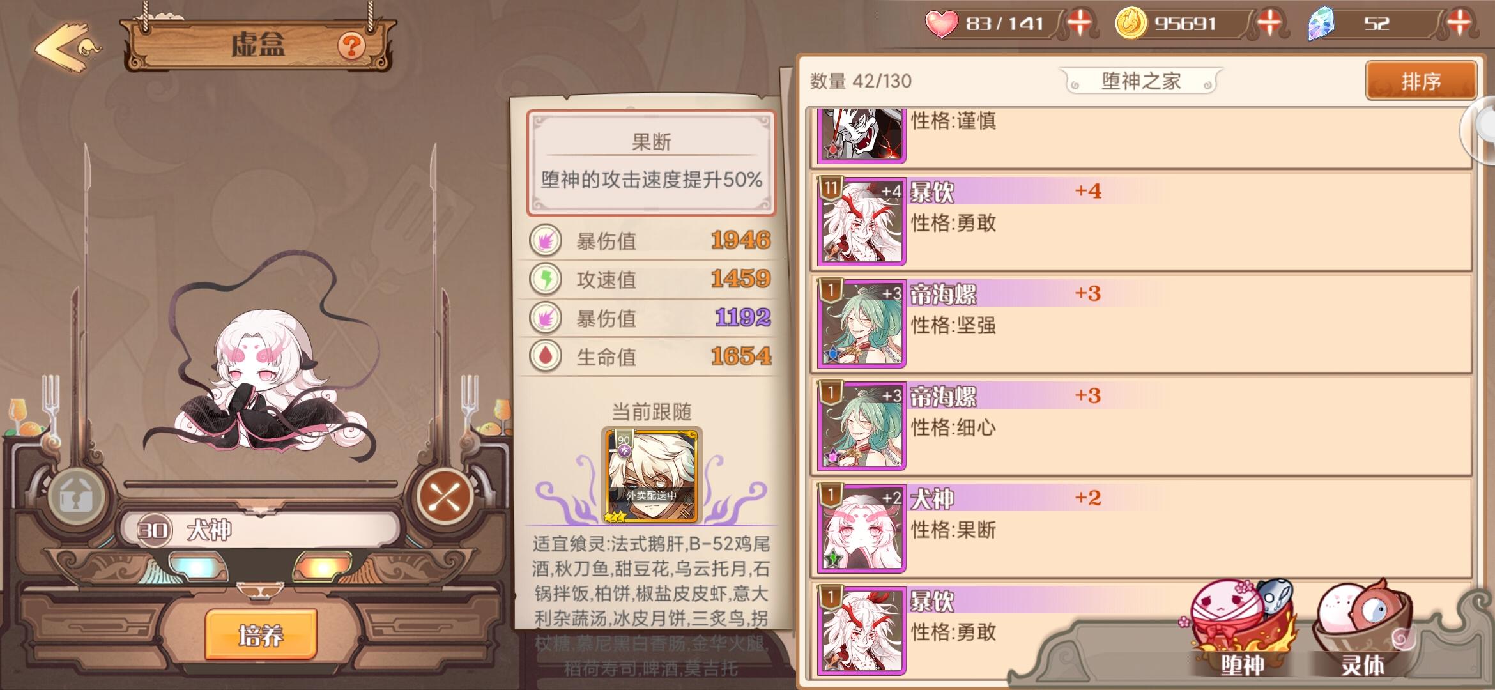
Task: Tap the plus icon beside the heart stamina
Action: [x=1080, y=23]
